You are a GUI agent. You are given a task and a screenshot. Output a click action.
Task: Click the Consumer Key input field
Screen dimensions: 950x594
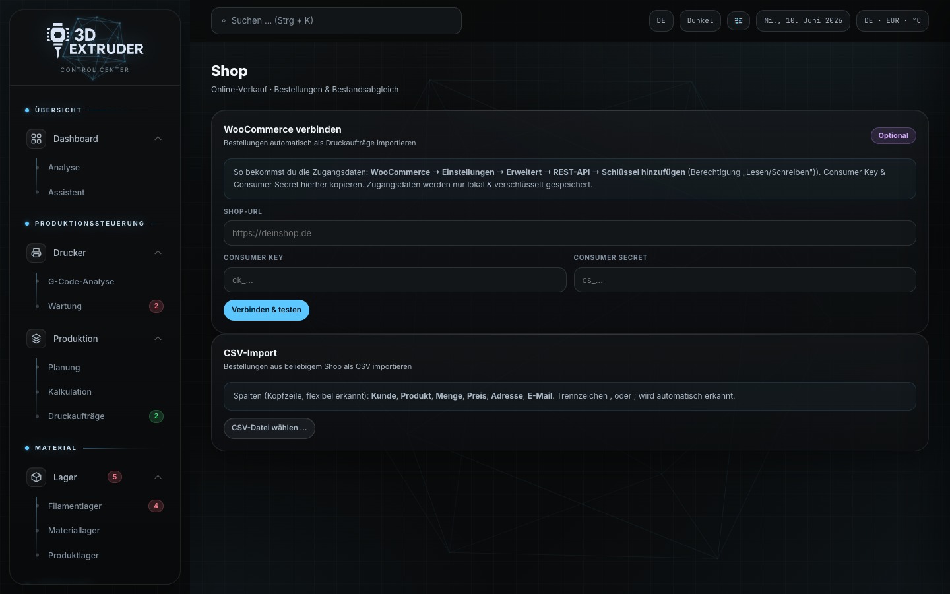(x=395, y=280)
